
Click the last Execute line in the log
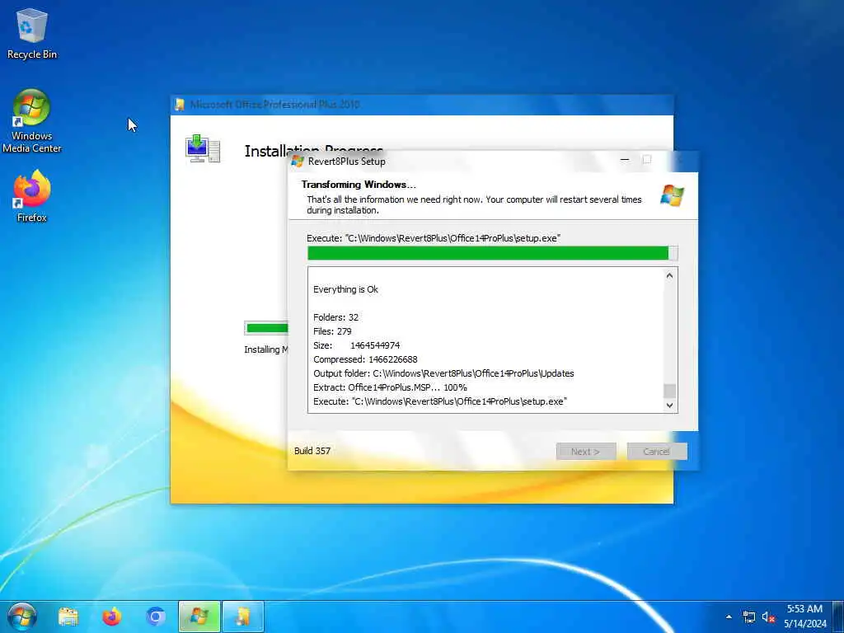point(440,401)
